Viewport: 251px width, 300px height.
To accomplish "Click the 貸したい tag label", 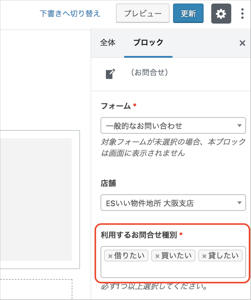I will pos(223,256).
